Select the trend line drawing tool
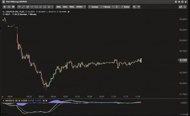 coord(23,7)
